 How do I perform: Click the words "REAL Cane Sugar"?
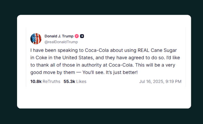(x=154, y=50)
